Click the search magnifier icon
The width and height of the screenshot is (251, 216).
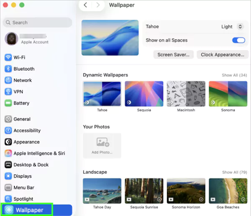pyautogui.click(x=8, y=23)
